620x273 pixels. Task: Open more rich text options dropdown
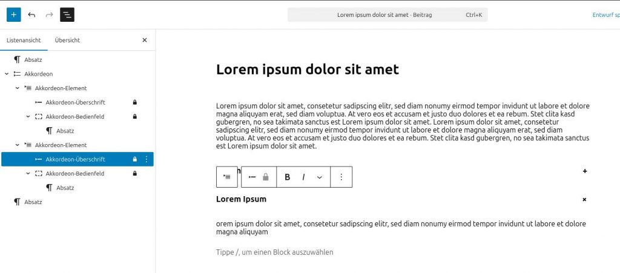(x=320, y=177)
